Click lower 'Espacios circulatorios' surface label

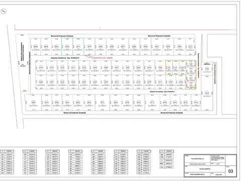tap(162, 92)
